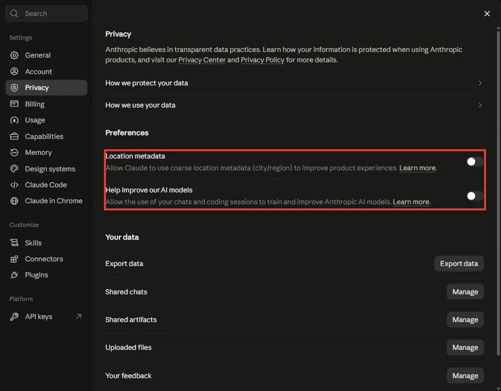Open the Privacy Center link
This screenshot has height=391, width=501.
[x=202, y=60]
